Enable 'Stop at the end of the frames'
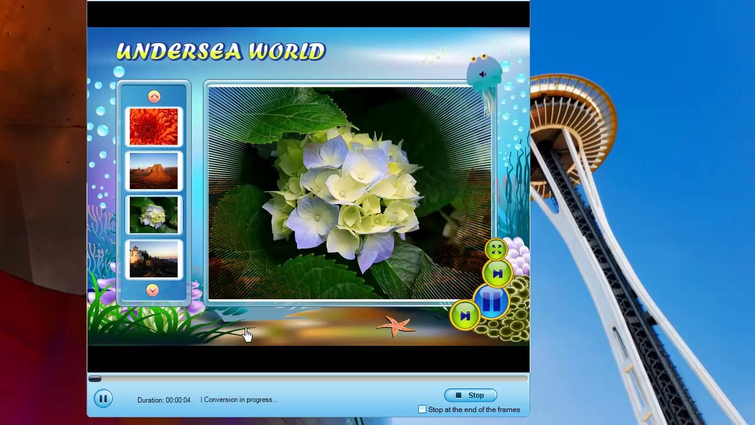 click(422, 409)
